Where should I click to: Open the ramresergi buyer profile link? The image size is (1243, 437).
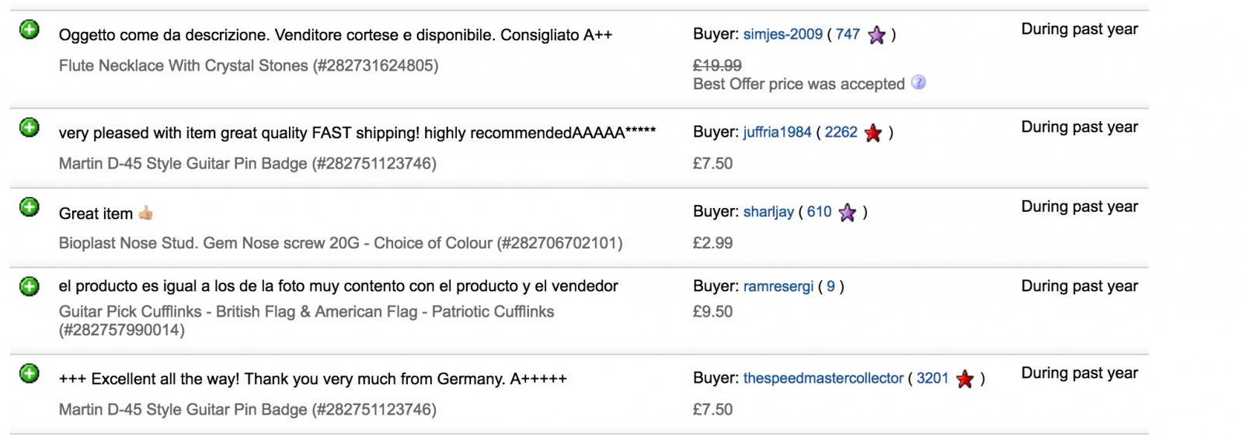778,286
